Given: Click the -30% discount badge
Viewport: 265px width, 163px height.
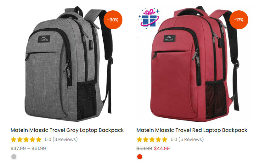Looking at the screenshot, I should coord(113,20).
